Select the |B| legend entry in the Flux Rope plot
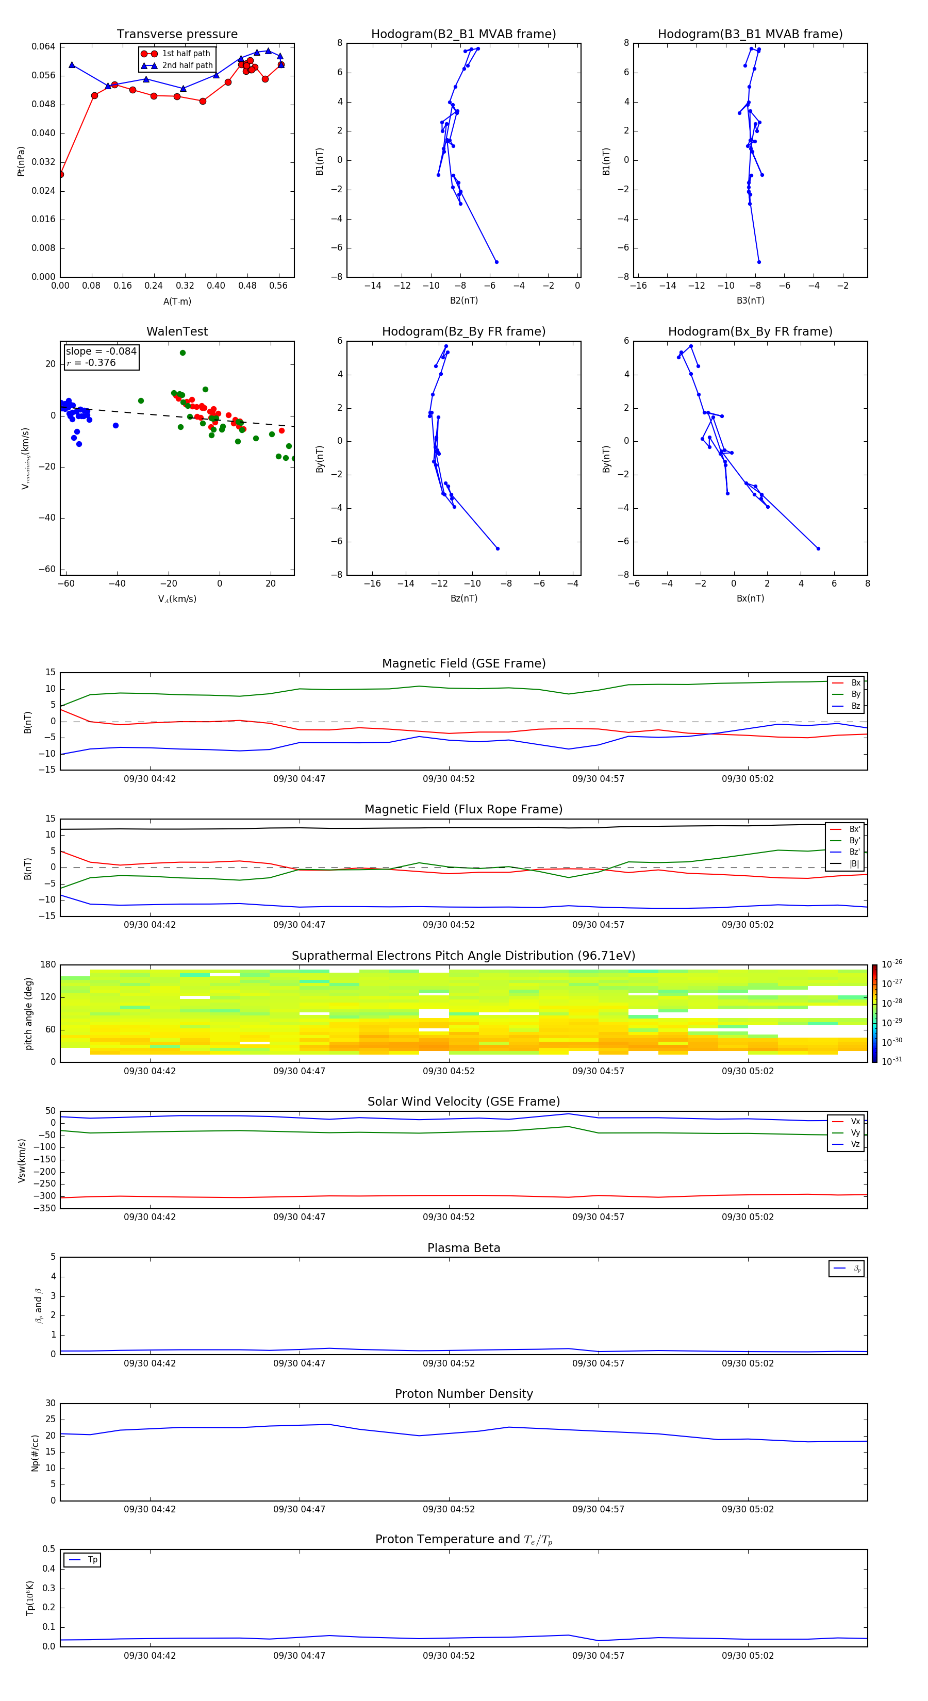Screen dimensions: 928x1701 click(846, 864)
